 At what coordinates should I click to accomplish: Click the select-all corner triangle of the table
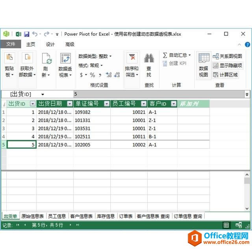4,104
